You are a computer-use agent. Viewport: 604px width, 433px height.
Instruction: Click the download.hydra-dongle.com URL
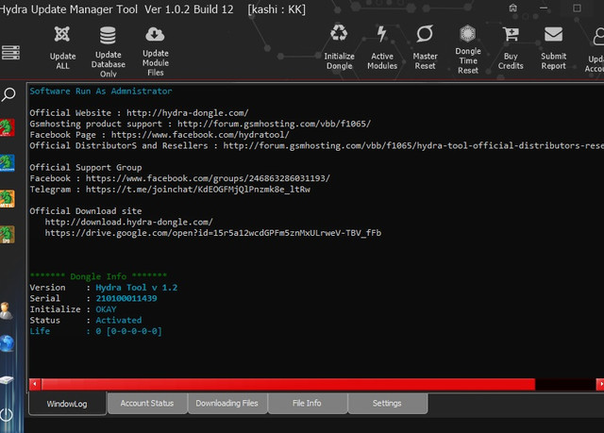[128, 222]
